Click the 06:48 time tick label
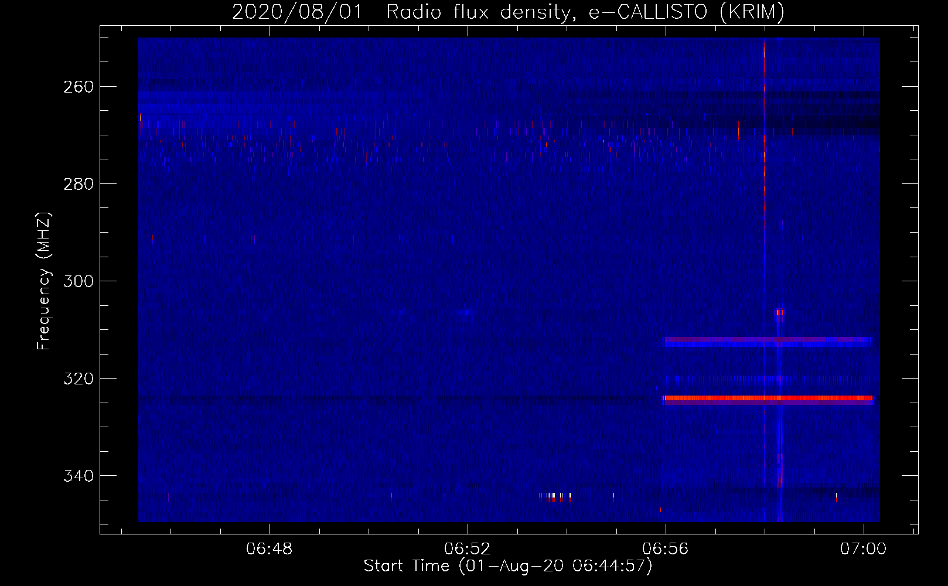The image size is (948, 586). click(x=270, y=549)
